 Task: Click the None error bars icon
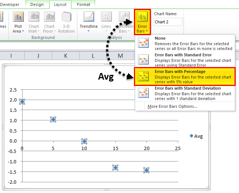tap(143, 43)
